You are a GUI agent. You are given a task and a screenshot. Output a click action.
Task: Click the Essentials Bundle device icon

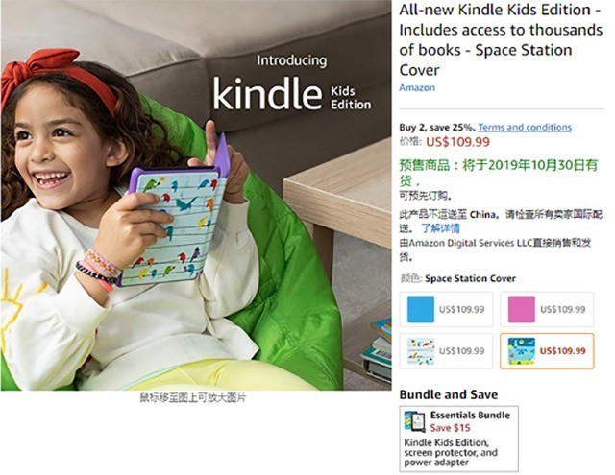click(414, 421)
